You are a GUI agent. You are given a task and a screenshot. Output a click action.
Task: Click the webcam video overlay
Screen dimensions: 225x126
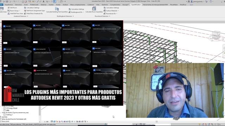(175, 90)
